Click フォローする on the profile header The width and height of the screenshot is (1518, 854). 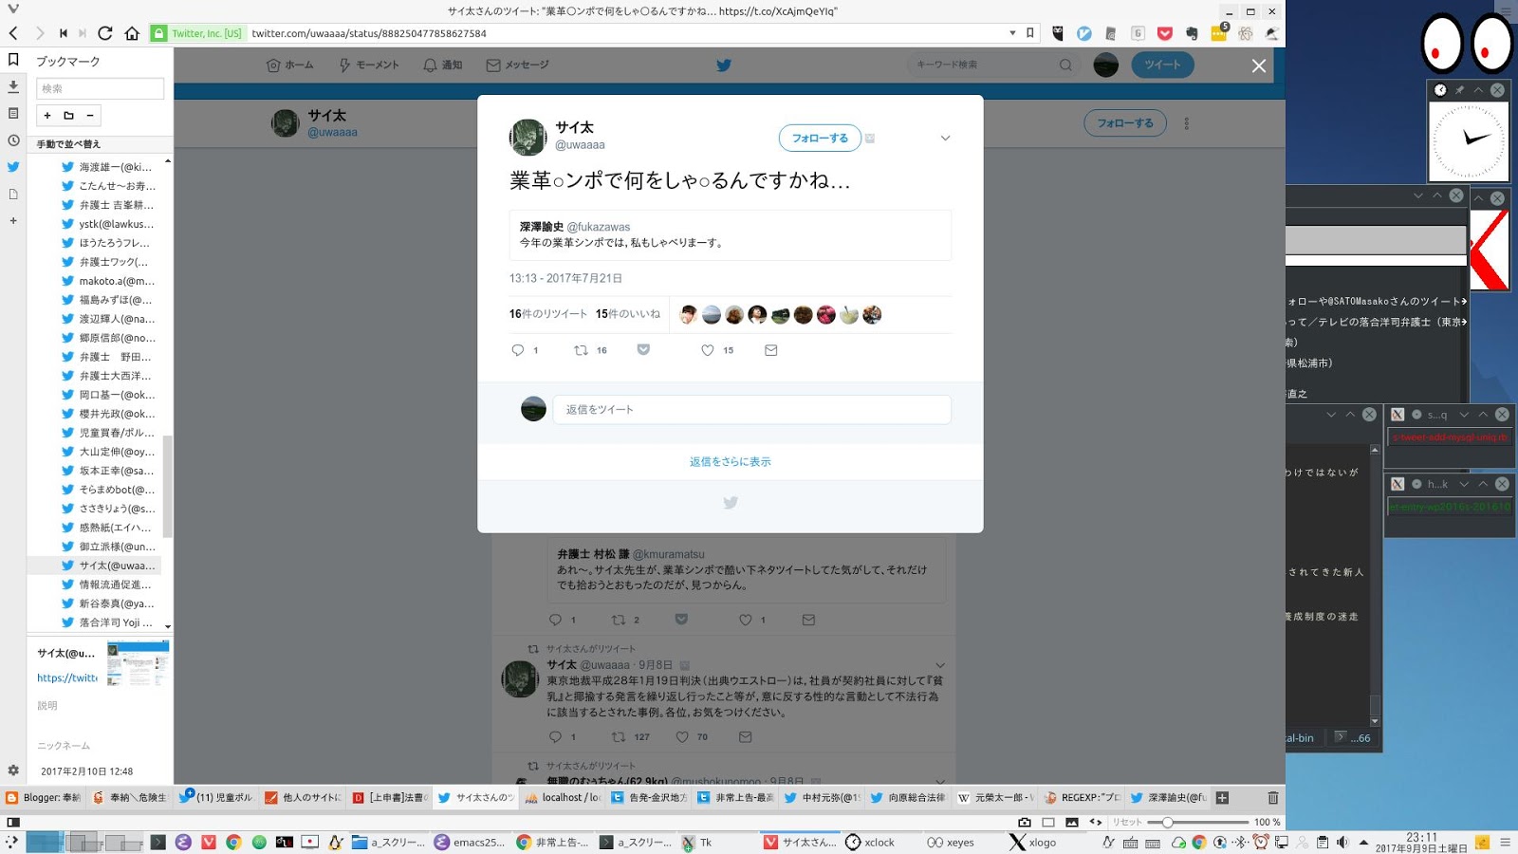(x=1125, y=123)
